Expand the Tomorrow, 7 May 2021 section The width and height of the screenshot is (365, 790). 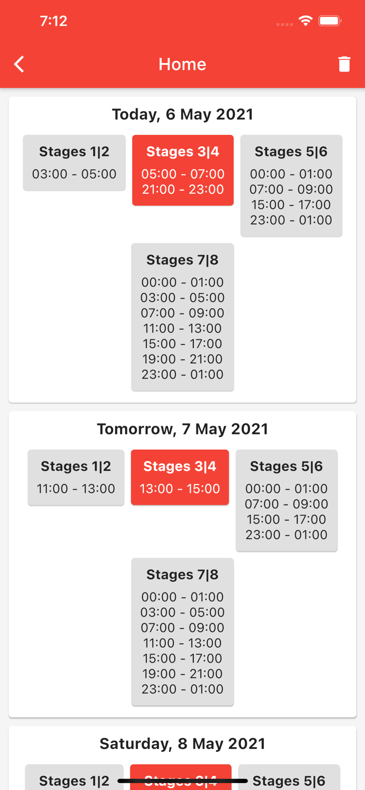182,429
